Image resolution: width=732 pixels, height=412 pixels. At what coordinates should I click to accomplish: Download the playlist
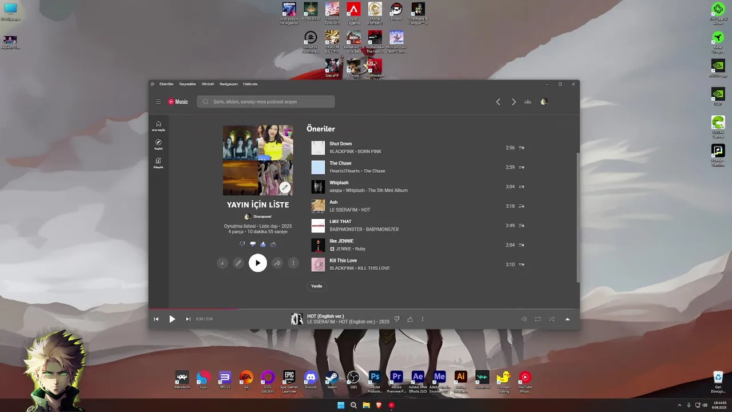pos(222,263)
